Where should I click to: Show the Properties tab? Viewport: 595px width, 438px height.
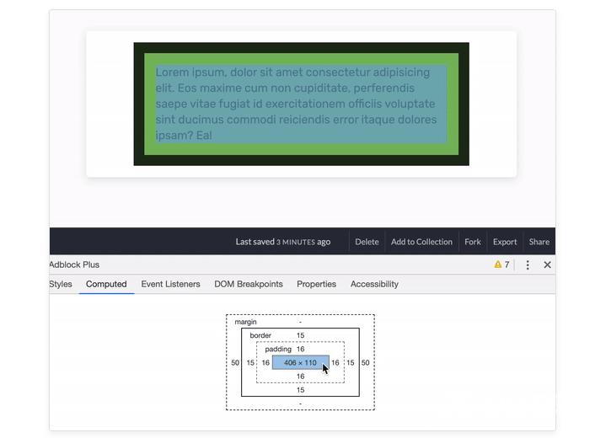pos(316,284)
